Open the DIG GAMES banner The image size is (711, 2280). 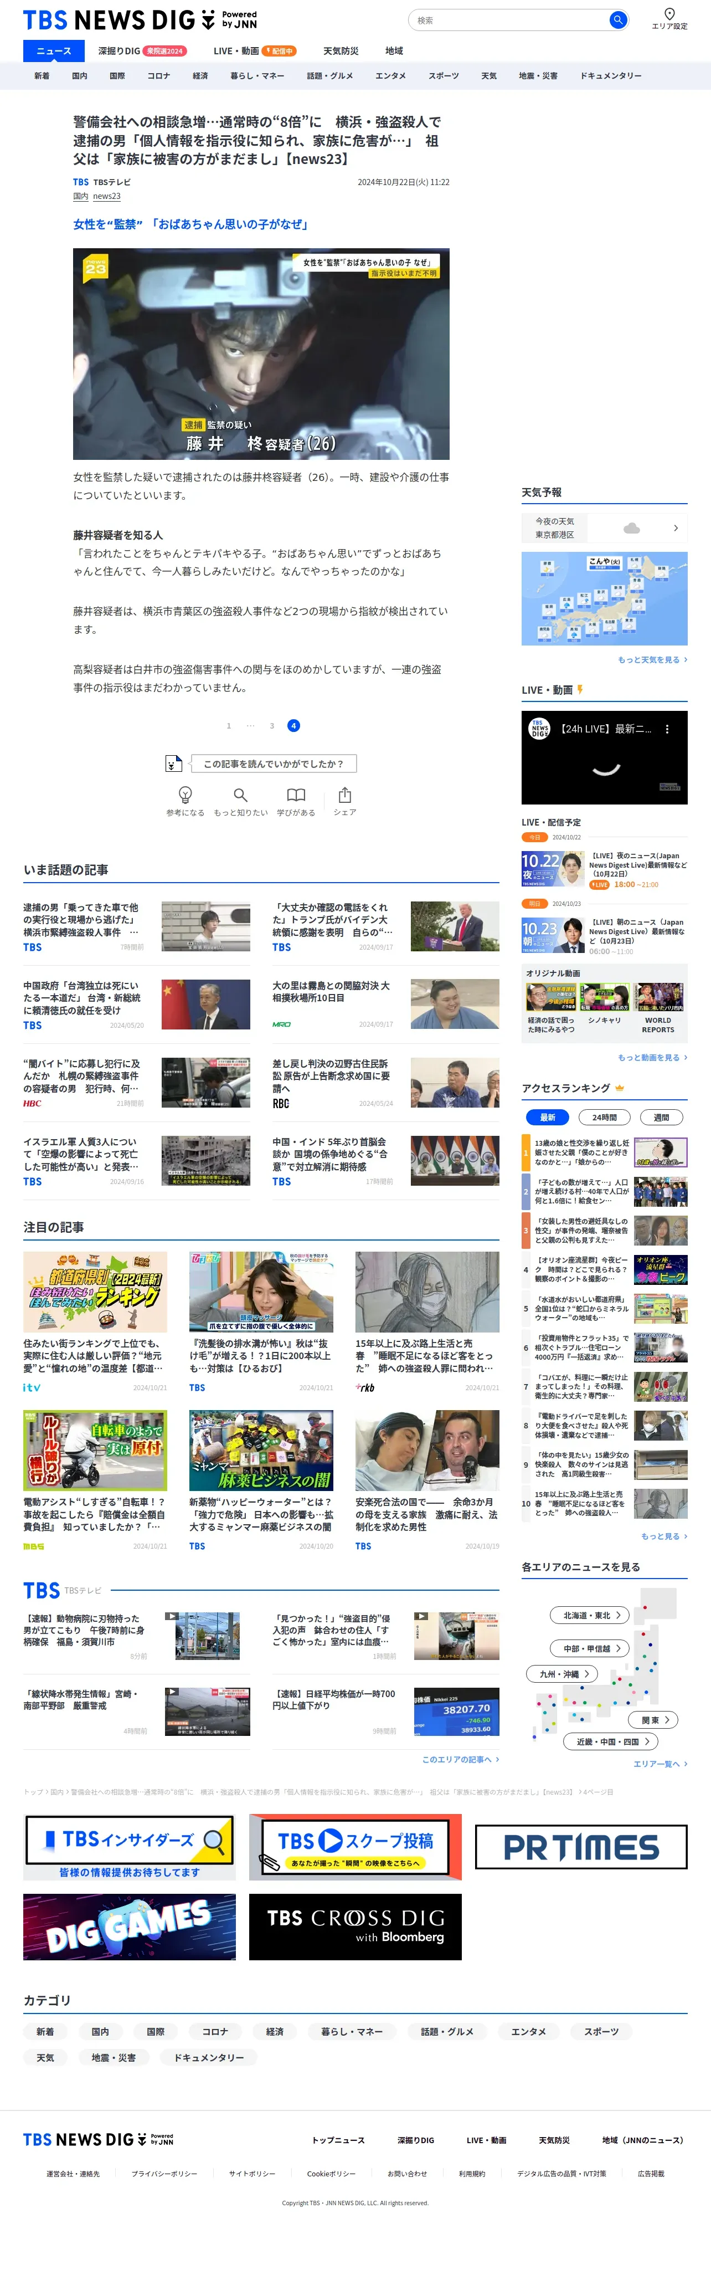click(129, 1926)
